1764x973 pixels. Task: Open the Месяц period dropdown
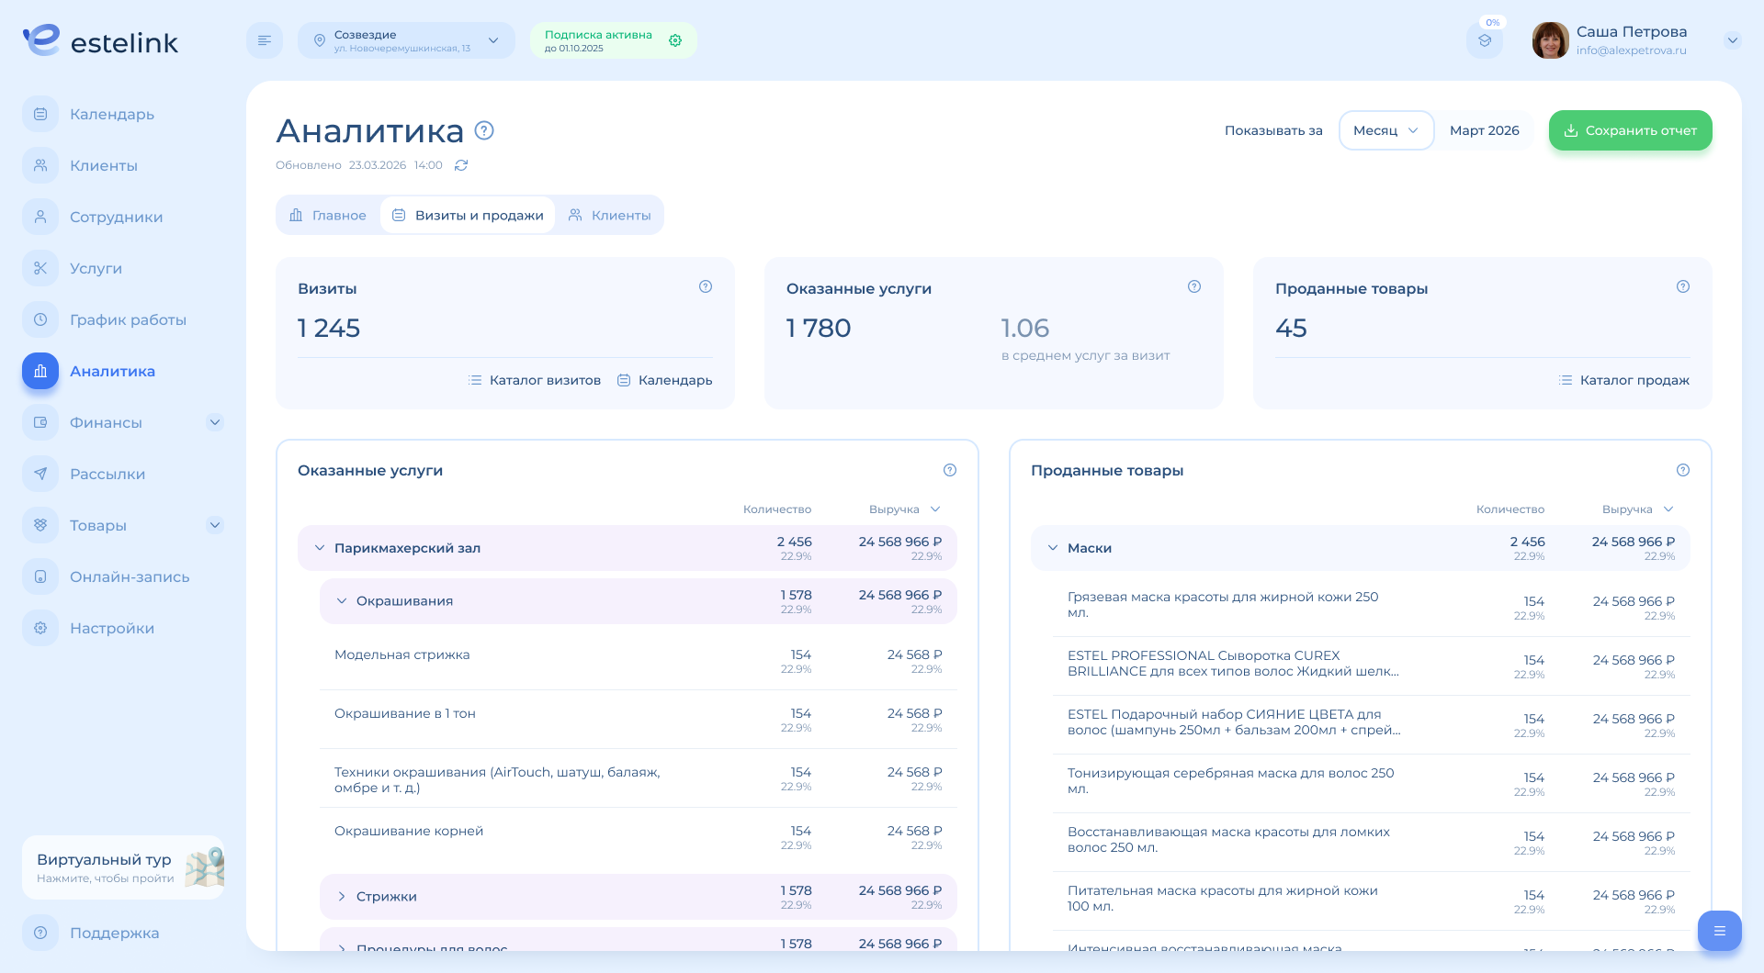[1385, 130]
